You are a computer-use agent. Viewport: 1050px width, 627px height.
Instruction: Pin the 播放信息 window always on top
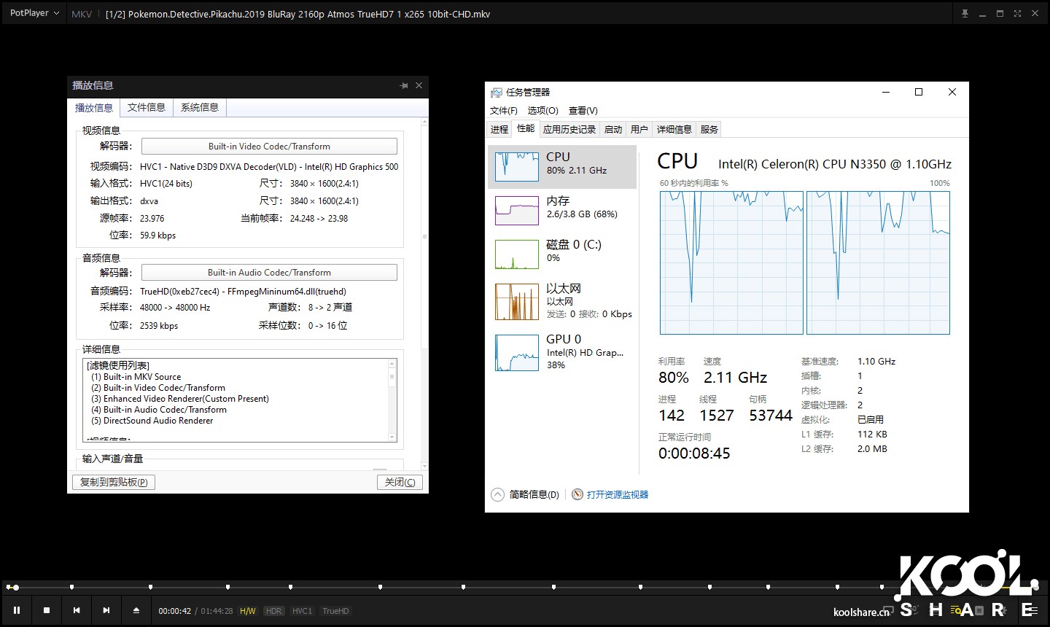[404, 85]
